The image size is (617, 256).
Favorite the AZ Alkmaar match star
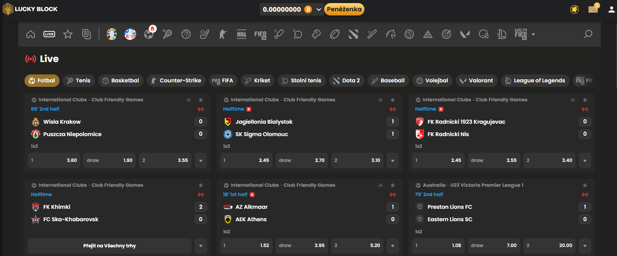393,185
